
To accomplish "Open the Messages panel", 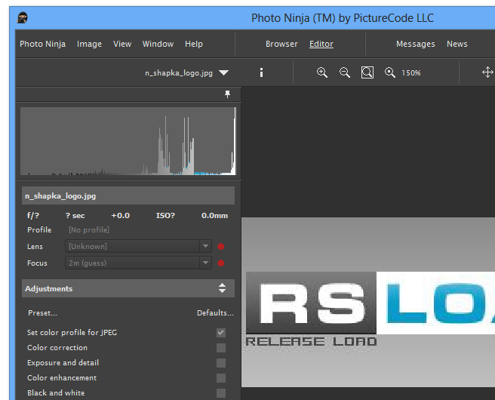I will click(x=416, y=44).
